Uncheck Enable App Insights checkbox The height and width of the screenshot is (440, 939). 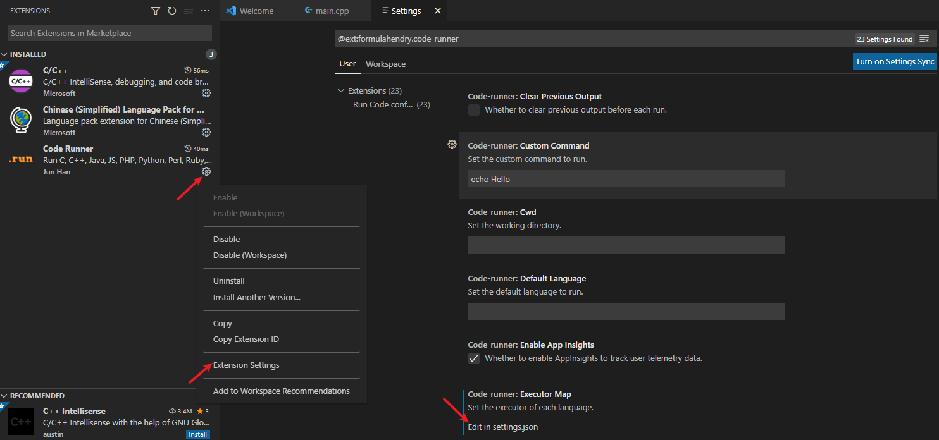pyautogui.click(x=474, y=358)
